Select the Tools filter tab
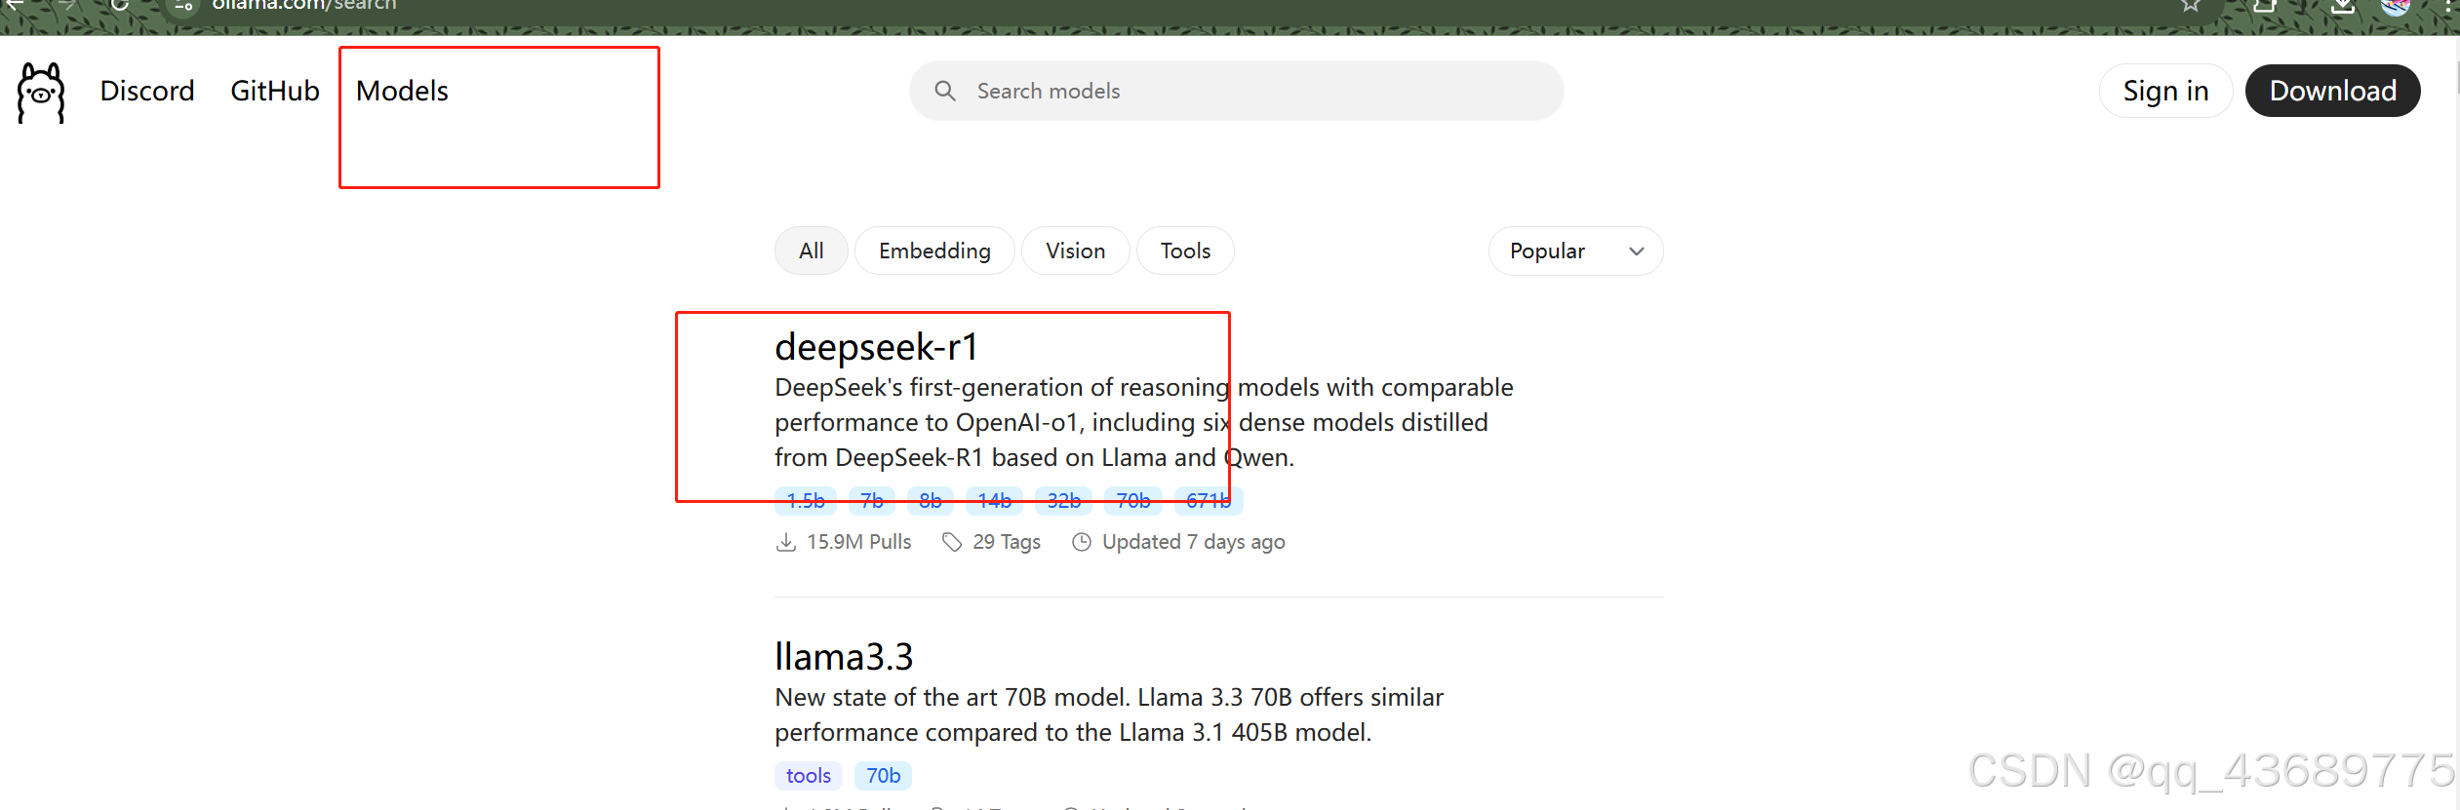 coord(1185,251)
